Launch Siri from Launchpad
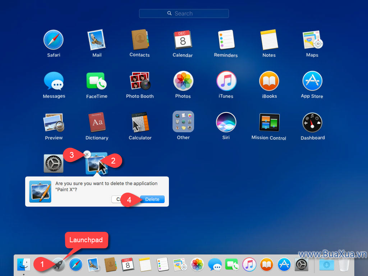This screenshot has height=276, width=368. (x=226, y=122)
